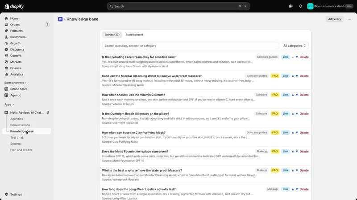Screen dimensions: 357x200
Task: Open notifications bell
Action: tap(300, 6)
